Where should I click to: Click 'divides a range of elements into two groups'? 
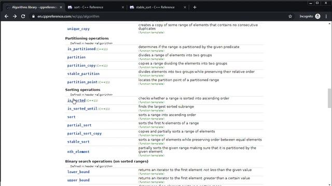[175, 55]
